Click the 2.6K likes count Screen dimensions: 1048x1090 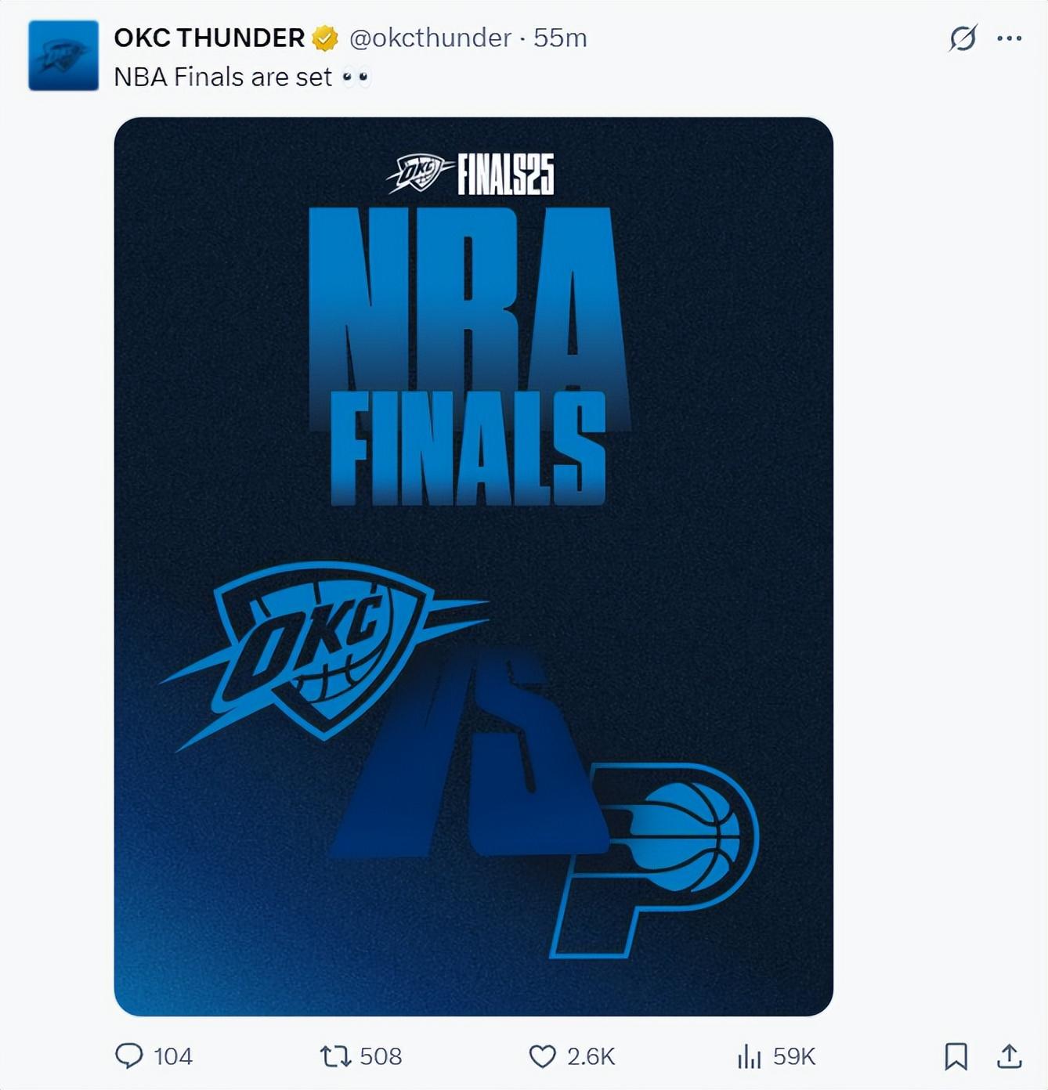(591, 1056)
